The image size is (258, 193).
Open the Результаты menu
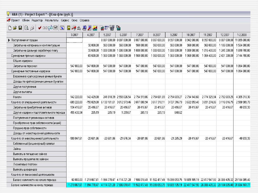[52, 20]
